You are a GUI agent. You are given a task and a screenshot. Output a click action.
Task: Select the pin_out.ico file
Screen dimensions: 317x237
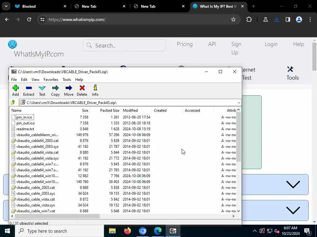pos(25,123)
